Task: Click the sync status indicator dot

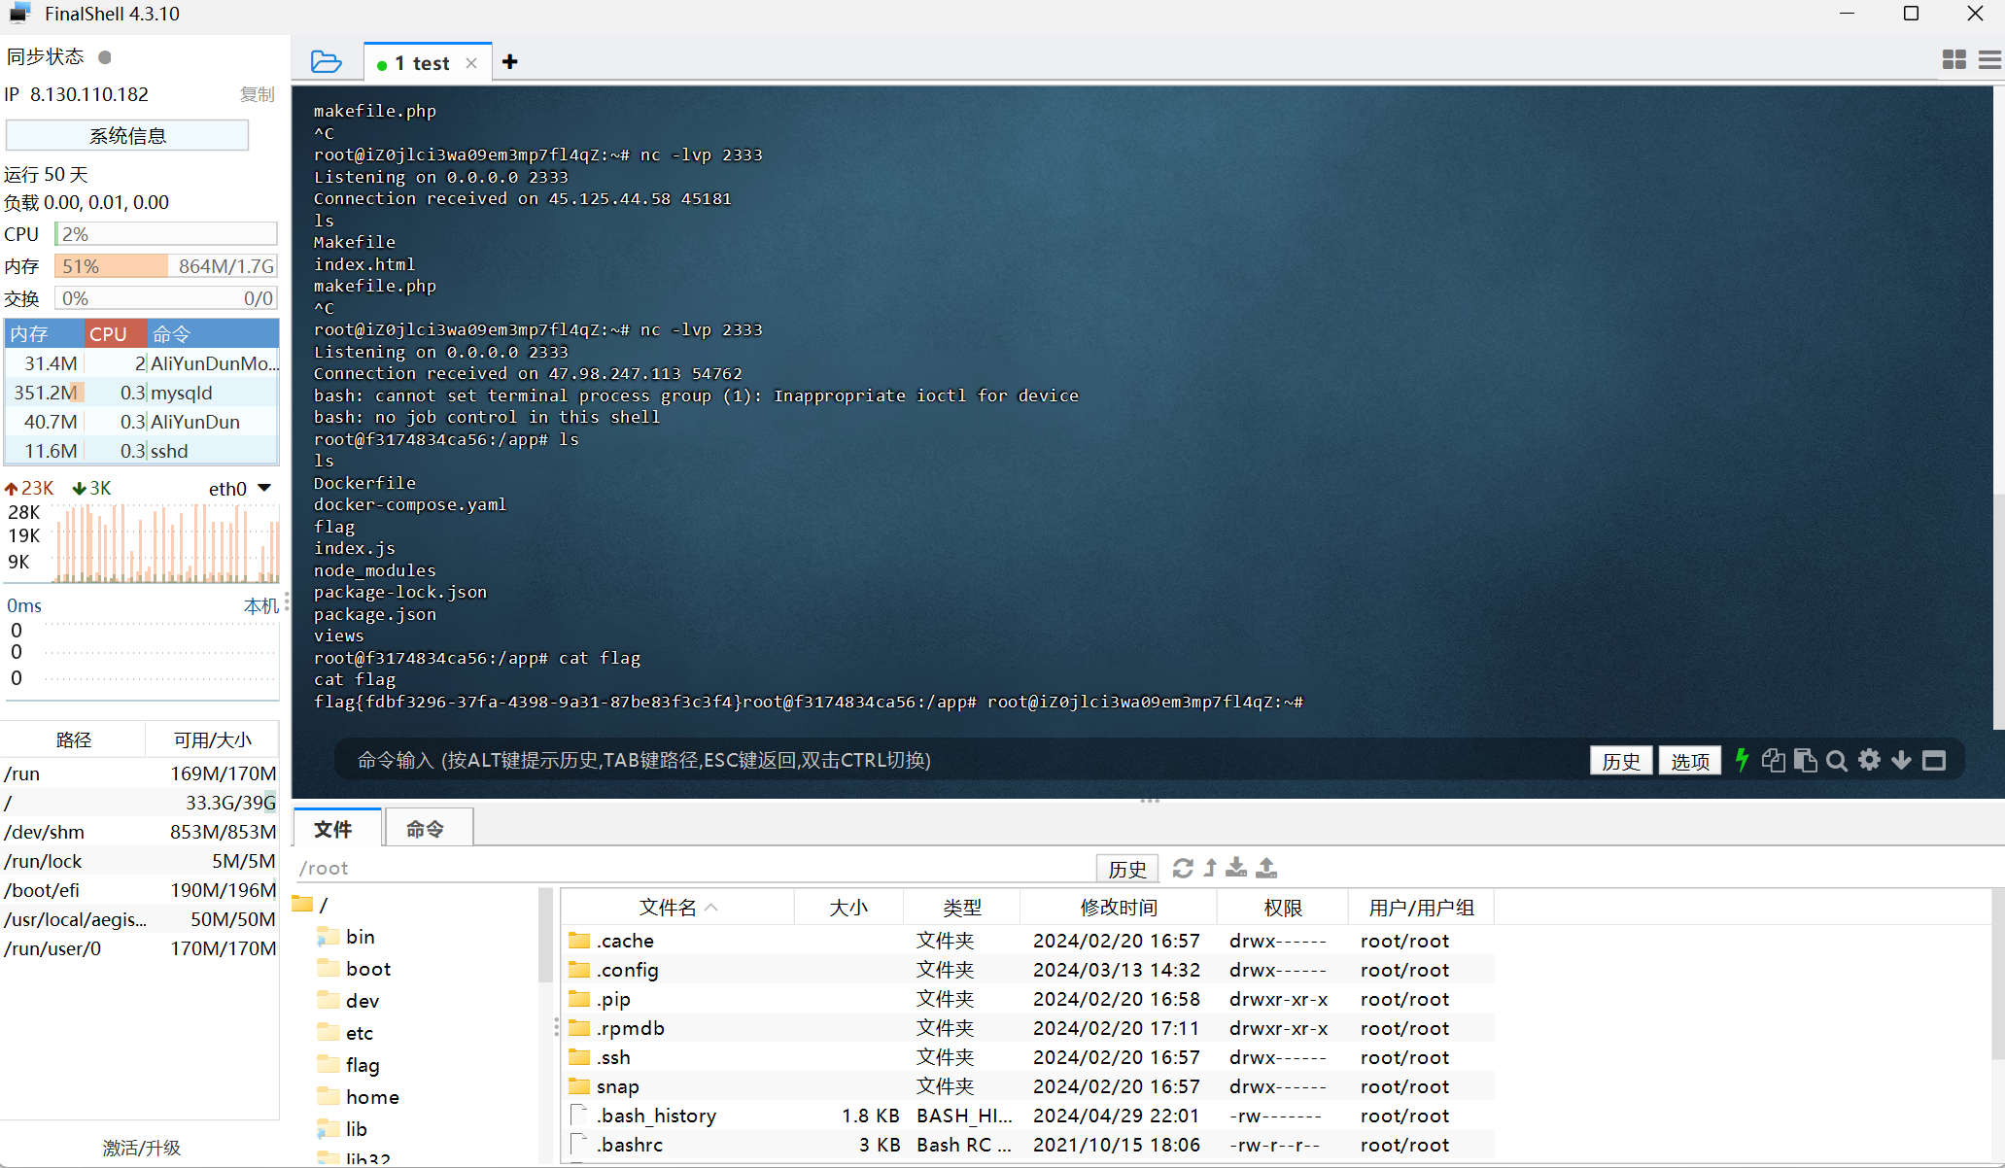Action: [105, 57]
